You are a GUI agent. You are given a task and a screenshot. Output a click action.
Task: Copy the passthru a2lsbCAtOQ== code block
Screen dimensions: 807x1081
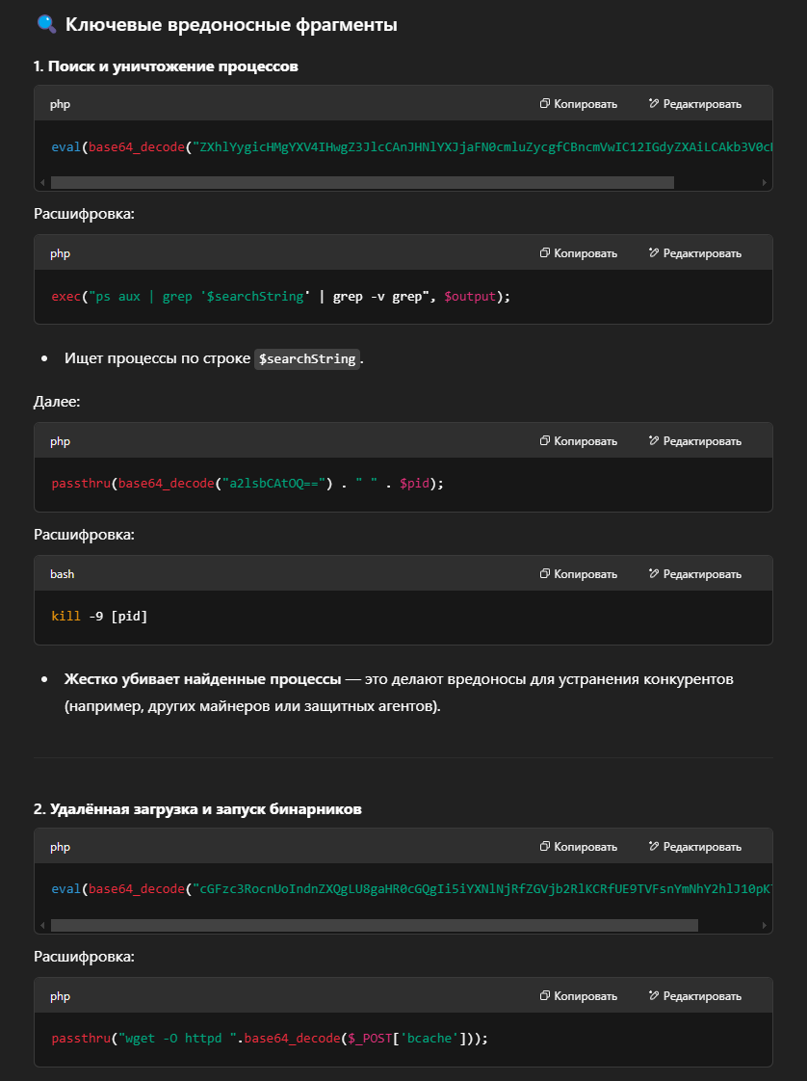[578, 441]
